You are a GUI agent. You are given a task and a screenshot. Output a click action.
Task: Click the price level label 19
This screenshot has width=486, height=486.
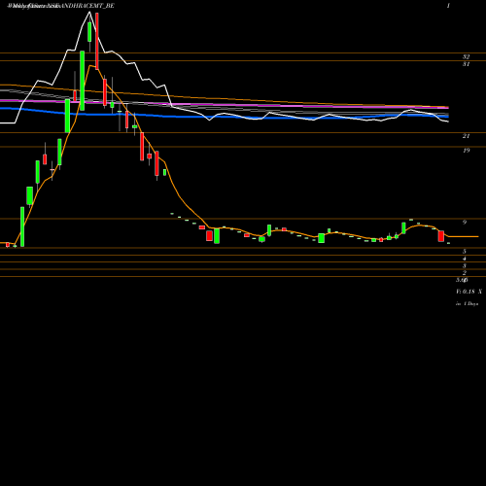pos(466,151)
